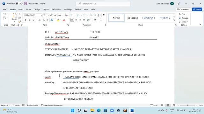The height and width of the screenshot is (114, 204).
Task: Apply the text highlight color
Action: click(58, 20)
